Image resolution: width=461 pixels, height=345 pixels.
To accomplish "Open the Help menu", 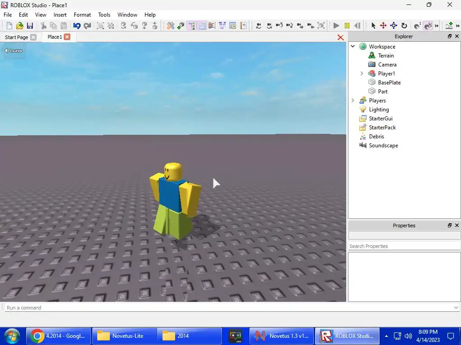I will 150,15.
